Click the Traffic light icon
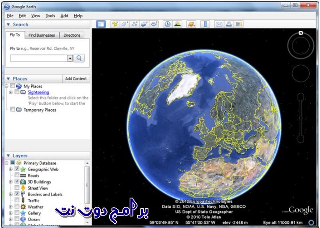The height and width of the screenshot is (228, 320). click(x=23, y=200)
